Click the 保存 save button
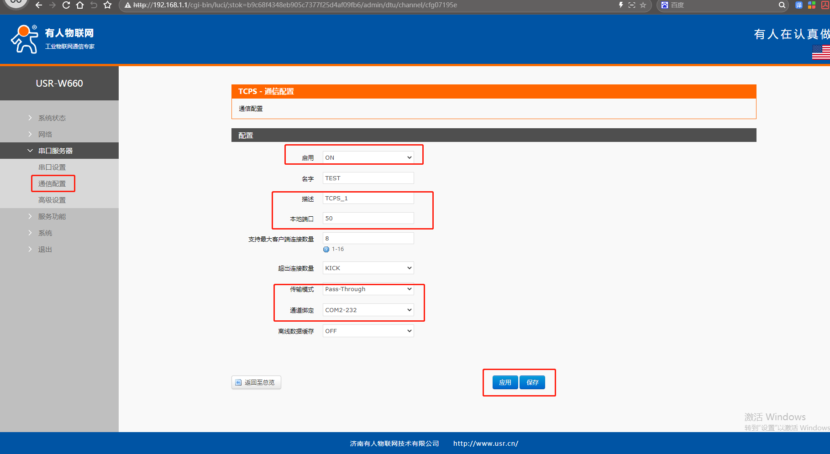830x454 pixels. (532, 382)
